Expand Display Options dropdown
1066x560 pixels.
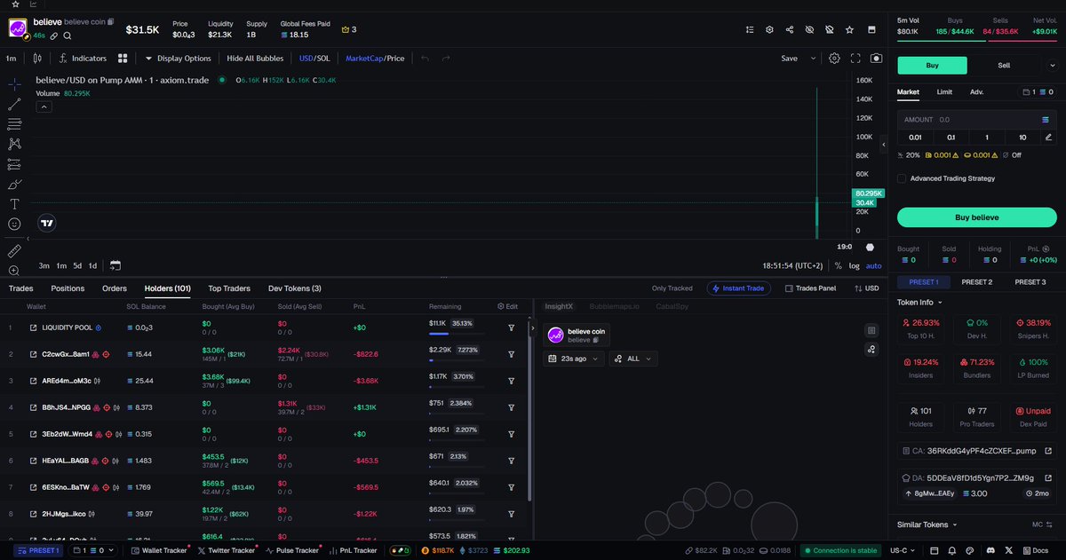(178, 59)
